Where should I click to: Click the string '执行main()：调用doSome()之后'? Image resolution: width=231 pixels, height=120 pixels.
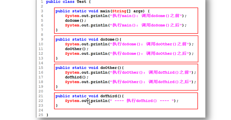[x=146, y=25]
